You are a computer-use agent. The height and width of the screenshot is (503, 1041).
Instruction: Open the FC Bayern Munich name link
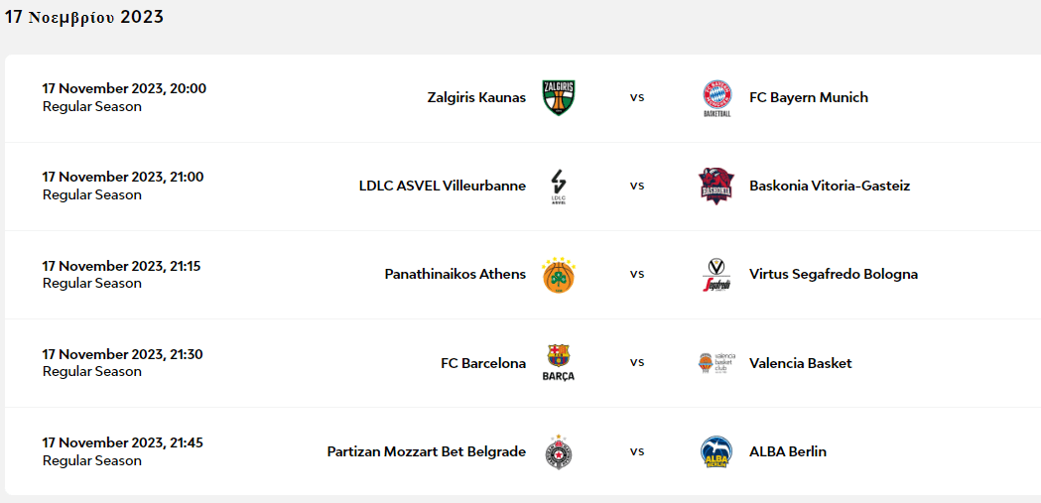coord(808,97)
